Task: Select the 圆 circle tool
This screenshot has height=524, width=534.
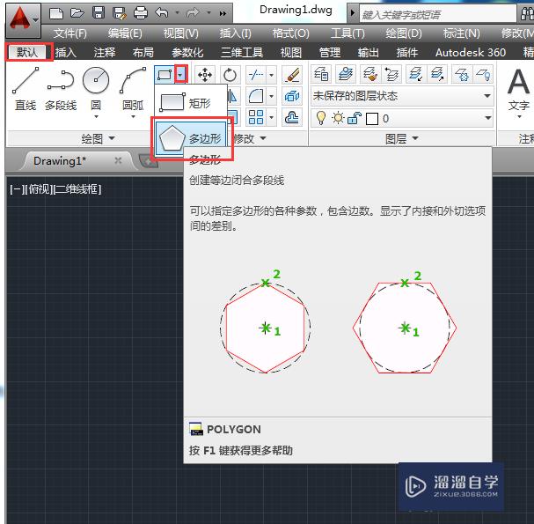Action: coord(96,88)
